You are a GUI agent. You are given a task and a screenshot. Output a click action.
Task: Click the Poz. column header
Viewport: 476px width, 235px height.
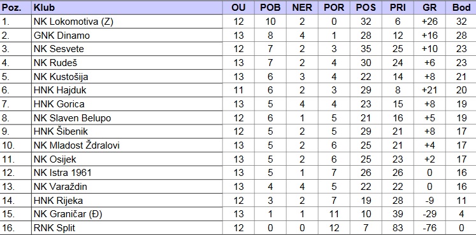pos(11,8)
